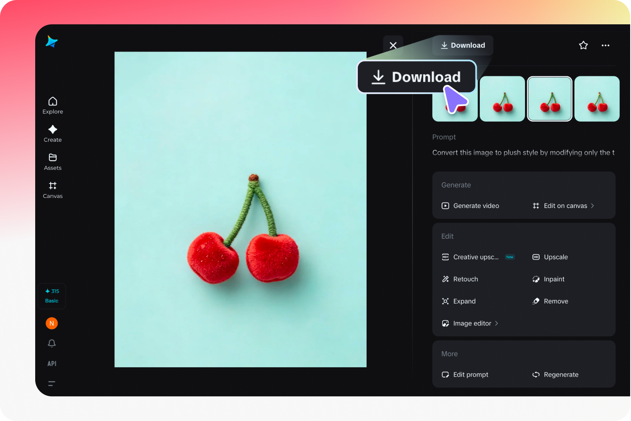Toggle the favorite star for this image
This screenshot has width=631, height=421.
pyautogui.click(x=583, y=45)
